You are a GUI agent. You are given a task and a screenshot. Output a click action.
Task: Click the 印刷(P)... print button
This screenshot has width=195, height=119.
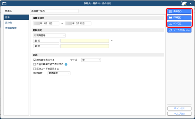(x=179, y=18)
